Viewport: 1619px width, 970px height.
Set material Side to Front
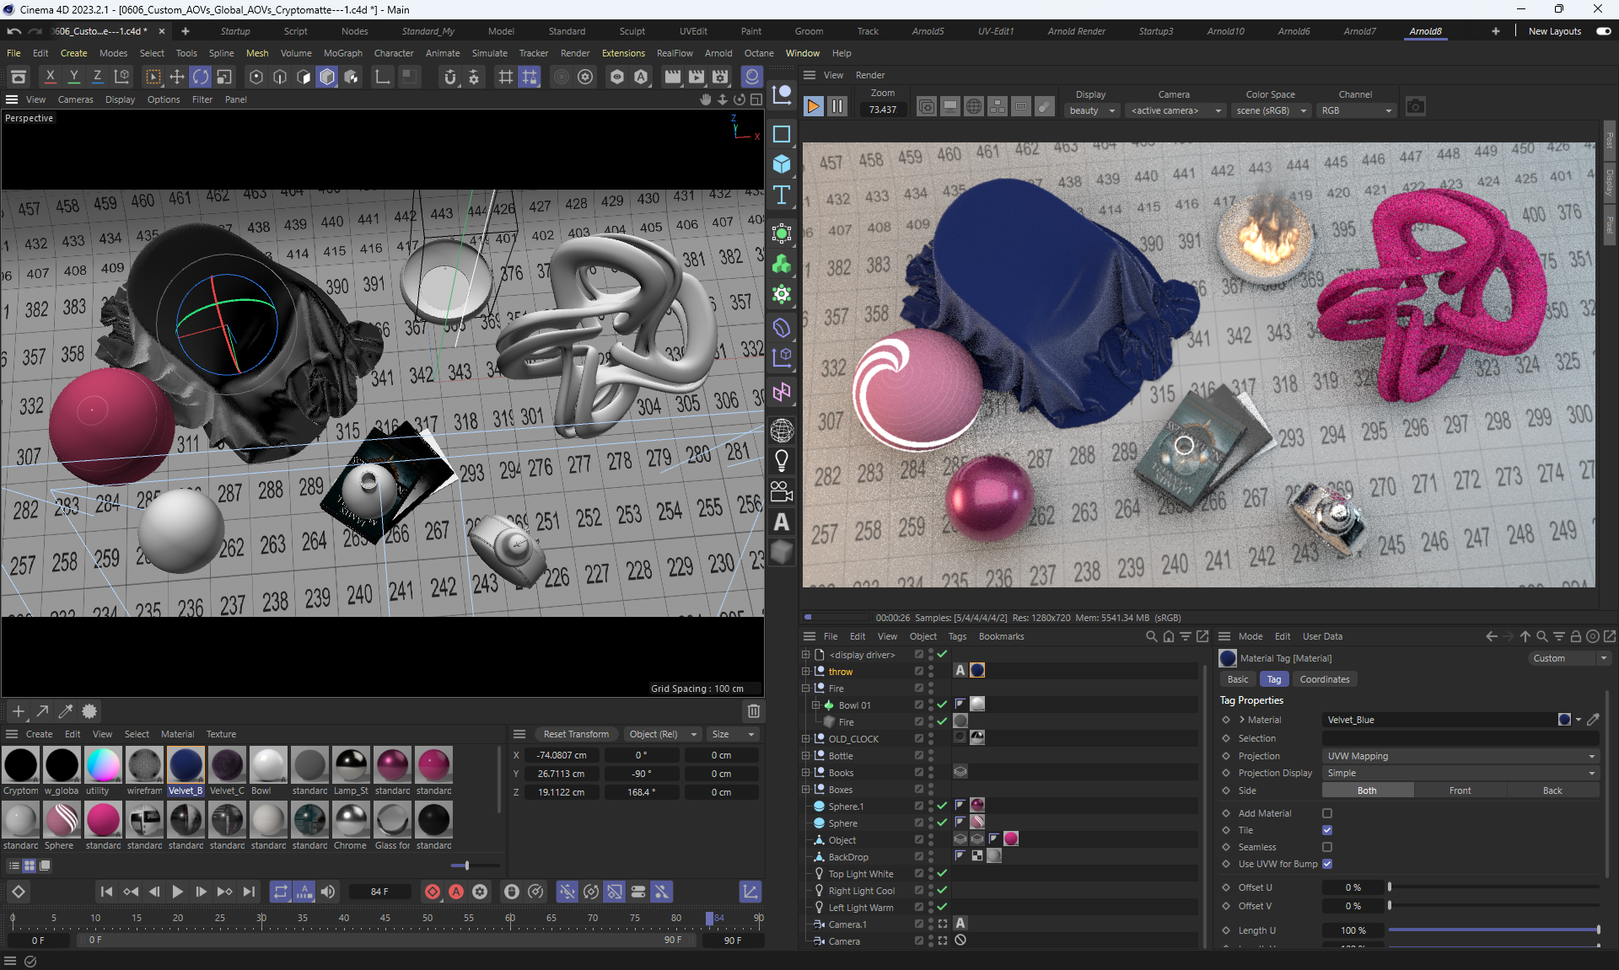click(1460, 790)
